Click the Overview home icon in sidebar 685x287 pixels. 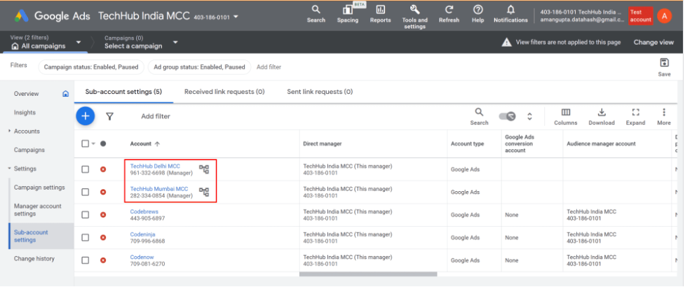(x=65, y=93)
